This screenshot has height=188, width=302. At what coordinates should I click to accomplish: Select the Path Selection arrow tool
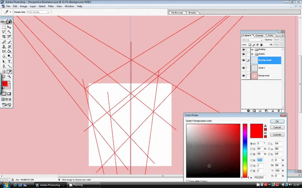[x=4, y=62]
